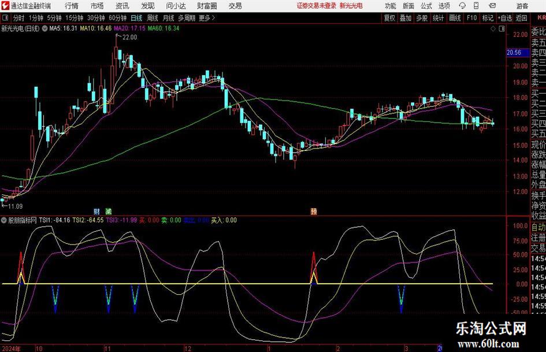The width and height of the screenshot is (546, 352).
Task: Click the 游客 user account label
Action: point(522,6)
